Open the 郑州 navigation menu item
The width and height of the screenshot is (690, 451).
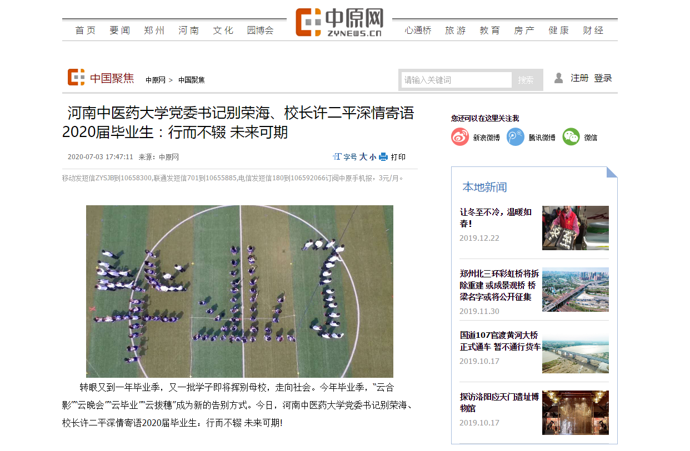click(154, 31)
